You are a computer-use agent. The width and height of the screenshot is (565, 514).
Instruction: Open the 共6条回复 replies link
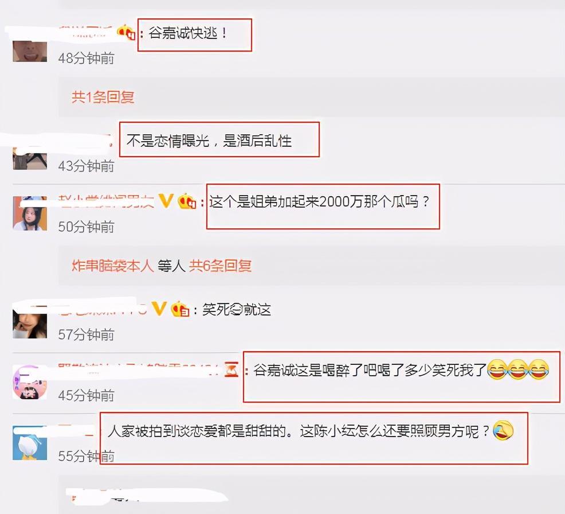pos(220,266)
